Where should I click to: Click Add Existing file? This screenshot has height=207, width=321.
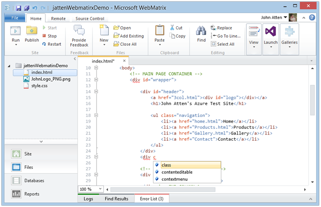(x=129, y=36)
